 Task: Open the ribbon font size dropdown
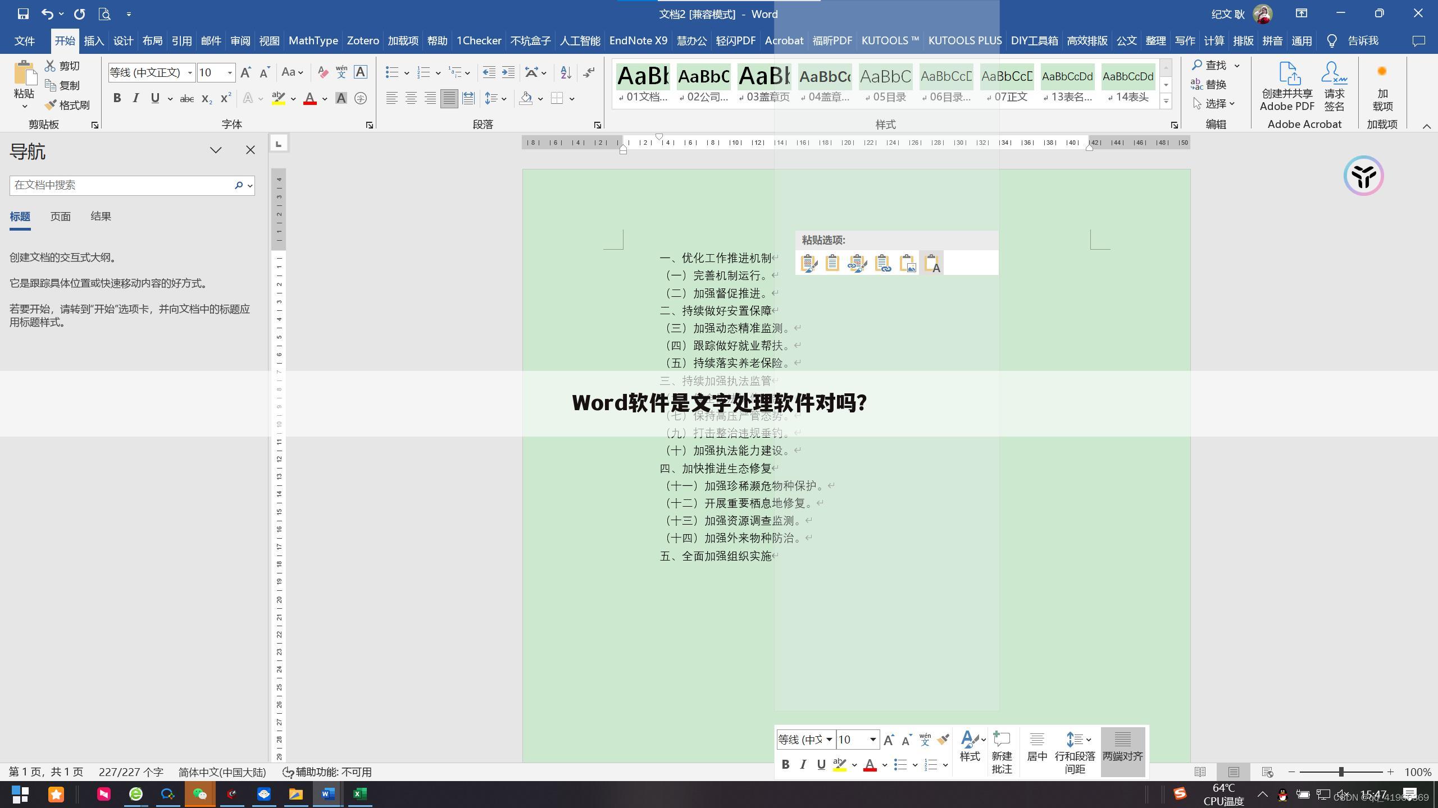[230, 73]
